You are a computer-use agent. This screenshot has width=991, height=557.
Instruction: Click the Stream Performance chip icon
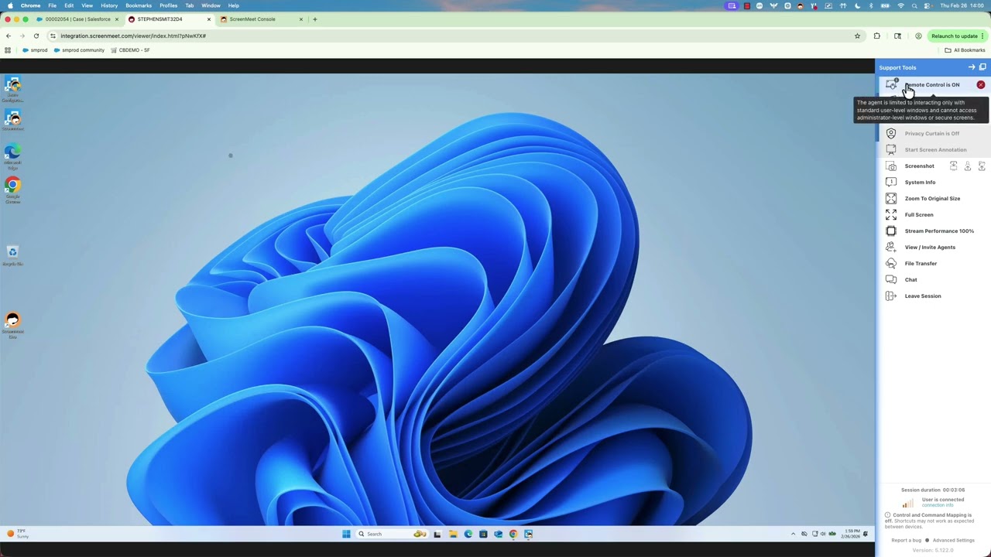pos(891,231)
